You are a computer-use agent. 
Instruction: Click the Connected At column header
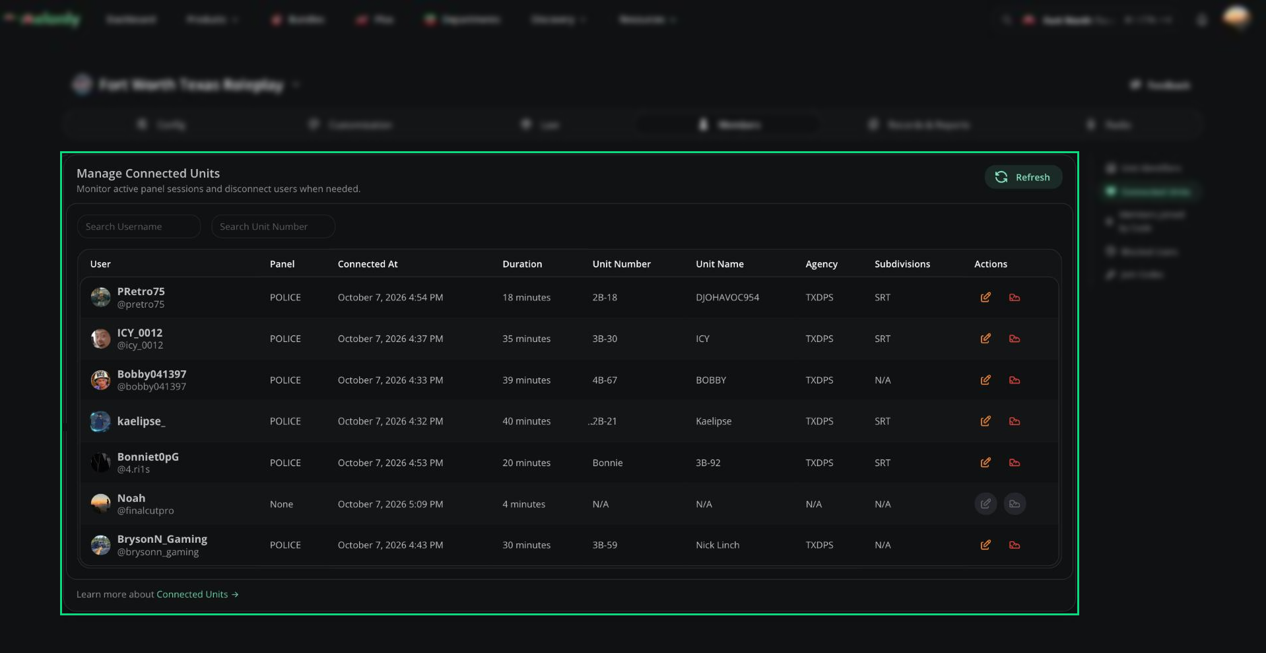tap(368, 264)
